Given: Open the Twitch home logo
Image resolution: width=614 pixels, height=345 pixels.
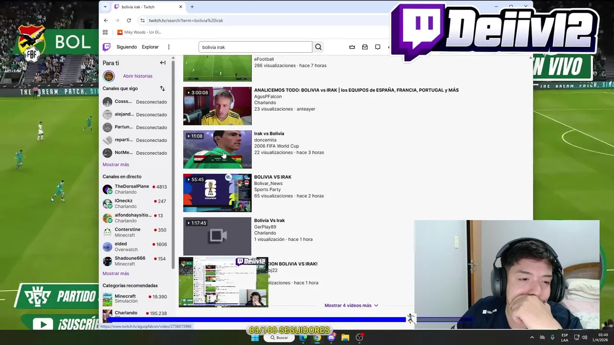Looking at the screenshot, I should click(x=106, y=47).
